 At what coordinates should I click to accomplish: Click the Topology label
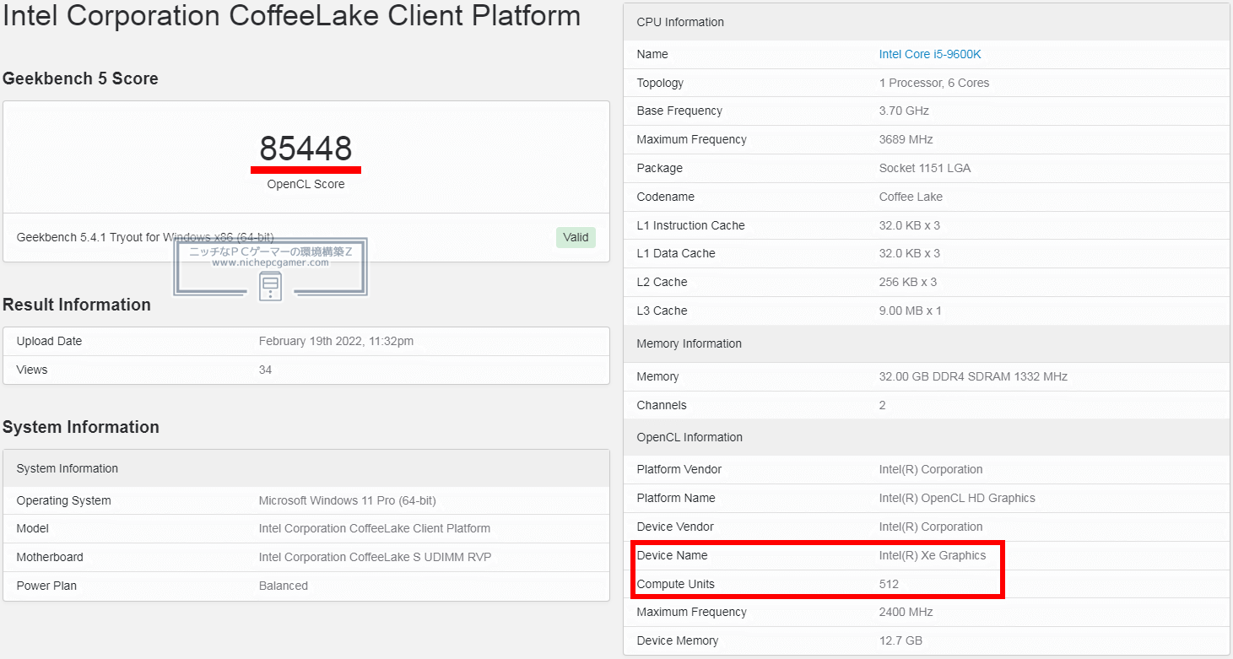click(x=660, y=83)
